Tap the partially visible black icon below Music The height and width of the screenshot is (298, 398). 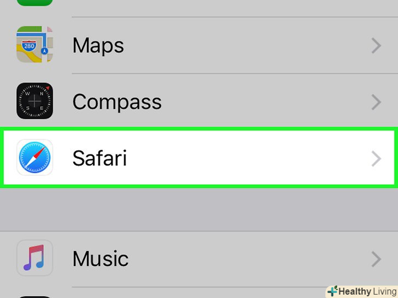34,296
